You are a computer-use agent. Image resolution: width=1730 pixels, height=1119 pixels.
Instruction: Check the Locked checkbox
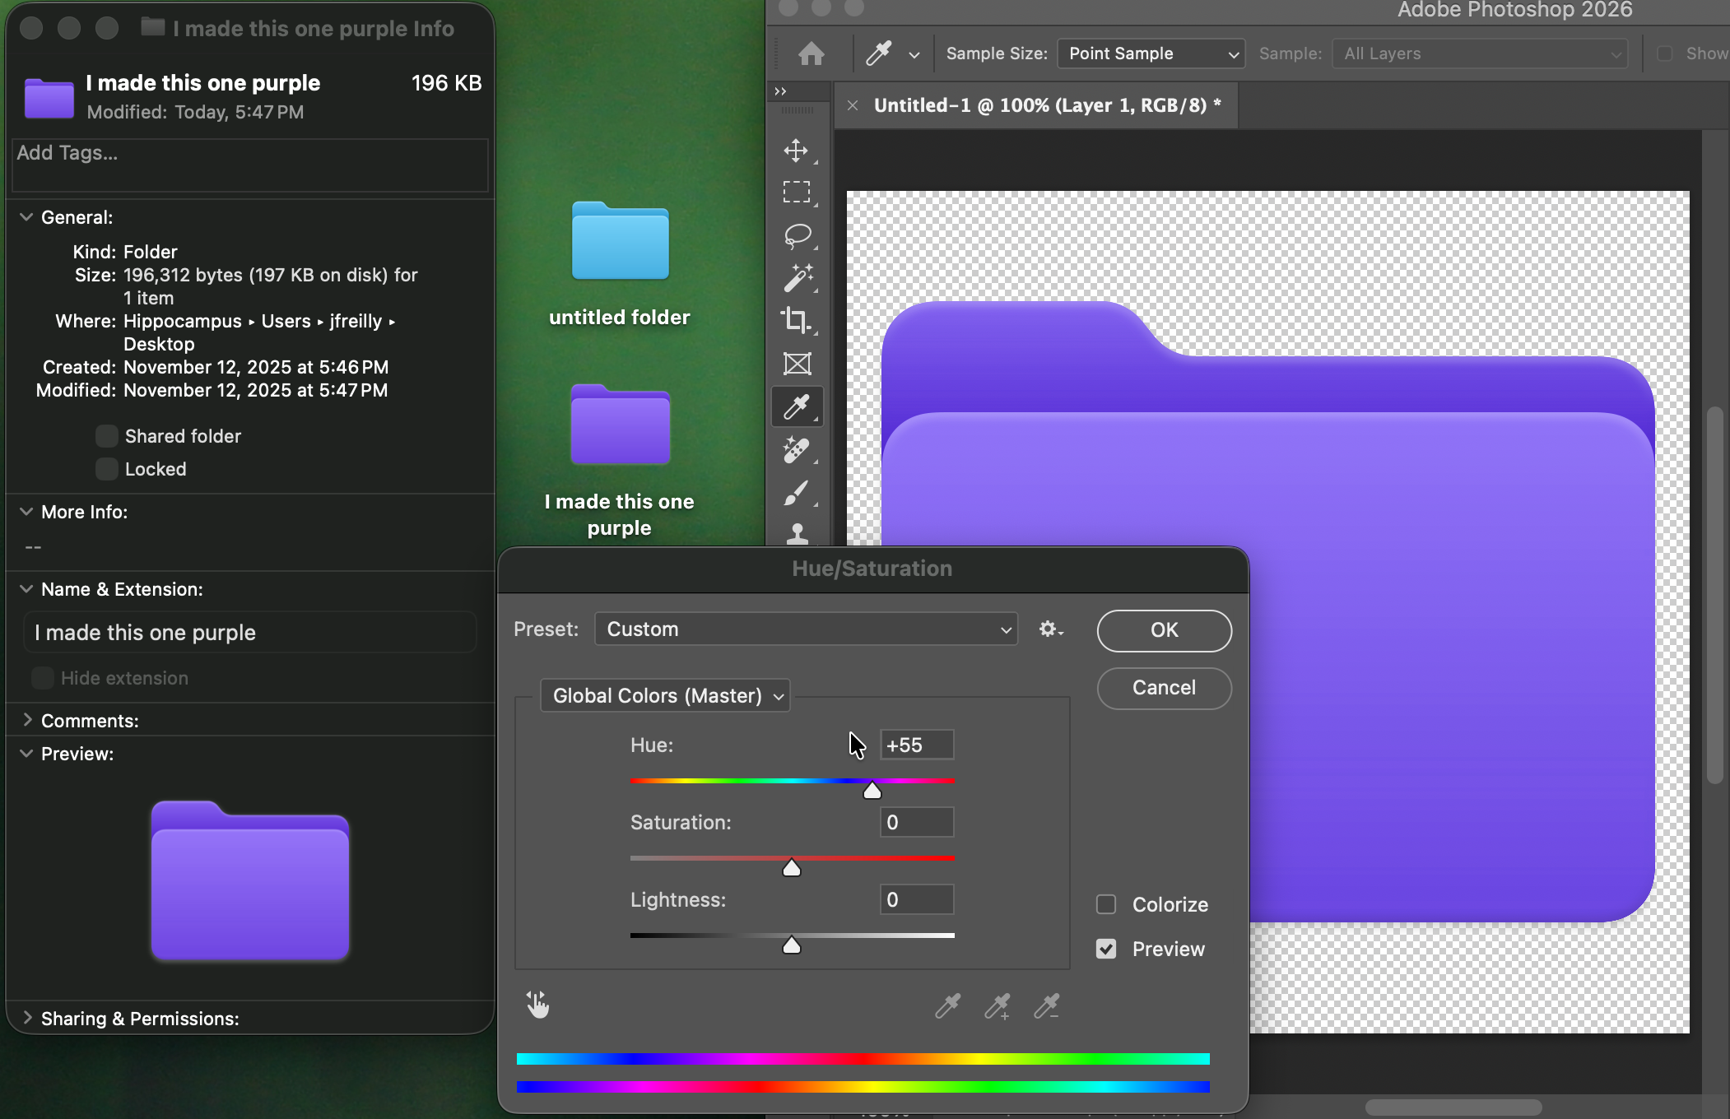pyautogui.click(x=106, y=469)
